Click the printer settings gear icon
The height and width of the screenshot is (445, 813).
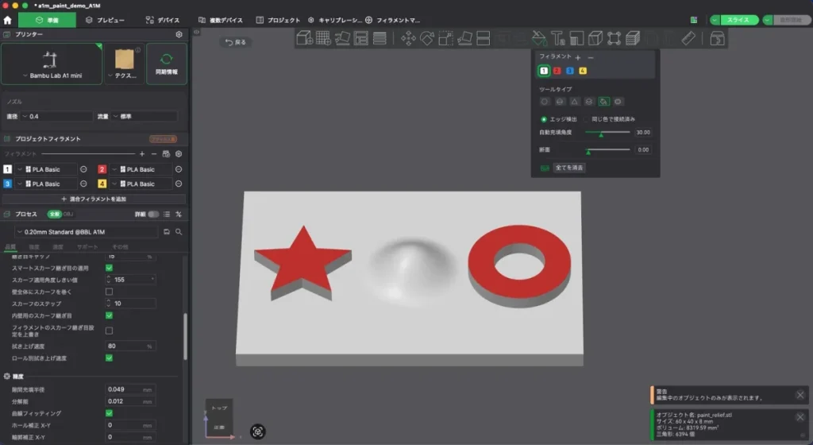179,34
